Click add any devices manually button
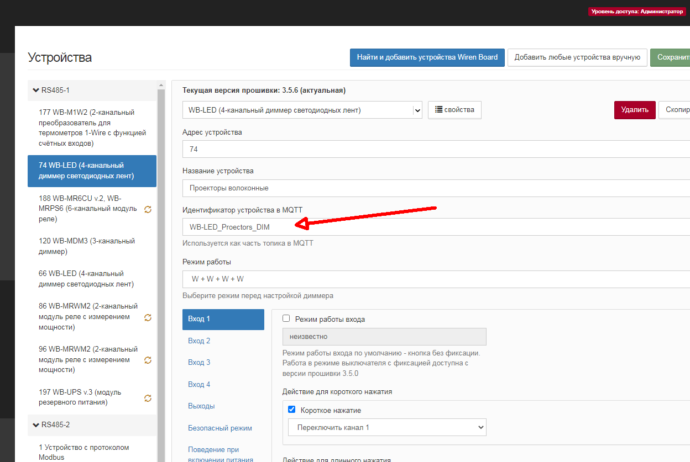 pos(577,57)
